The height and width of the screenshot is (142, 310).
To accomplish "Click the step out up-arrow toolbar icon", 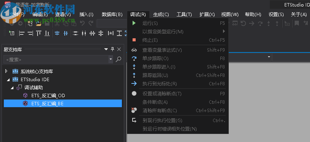I will (x=277, y=23).
